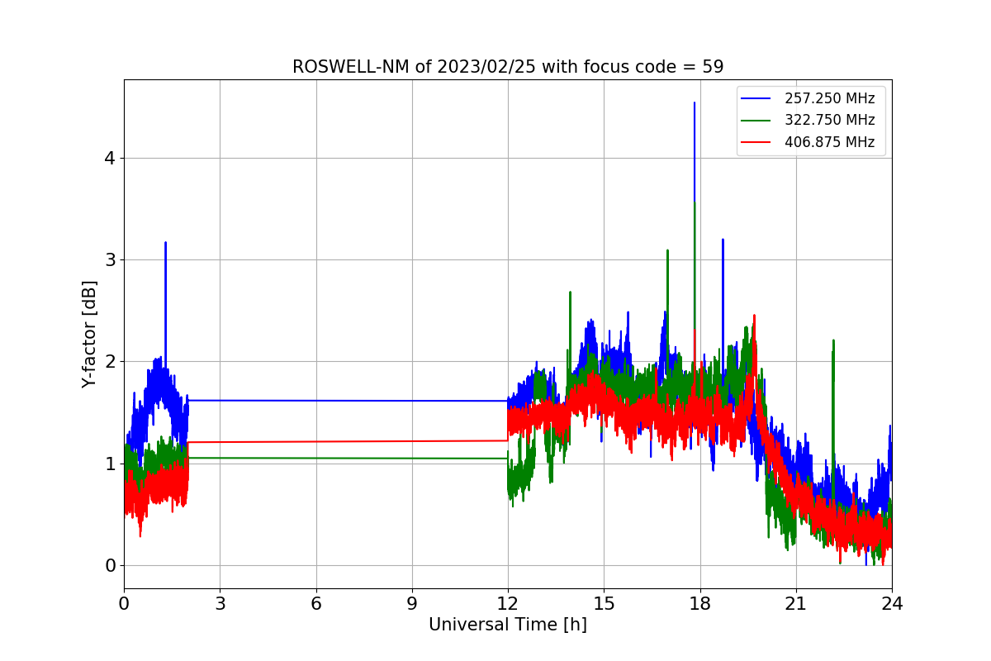Click the flat blue line between 3 and 12 h
Image resolution: width=991 pixels, height=661 pixels.
pos(347,401)
